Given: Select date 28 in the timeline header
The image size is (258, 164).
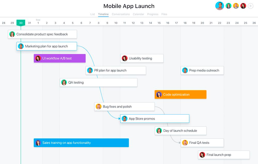Looking at the screenshot, I should click(x=4, y=23).
